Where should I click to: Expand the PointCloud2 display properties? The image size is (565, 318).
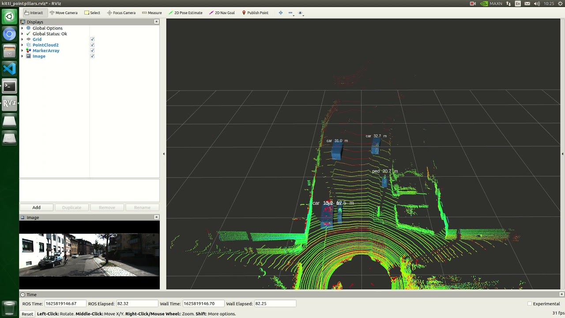23,45
